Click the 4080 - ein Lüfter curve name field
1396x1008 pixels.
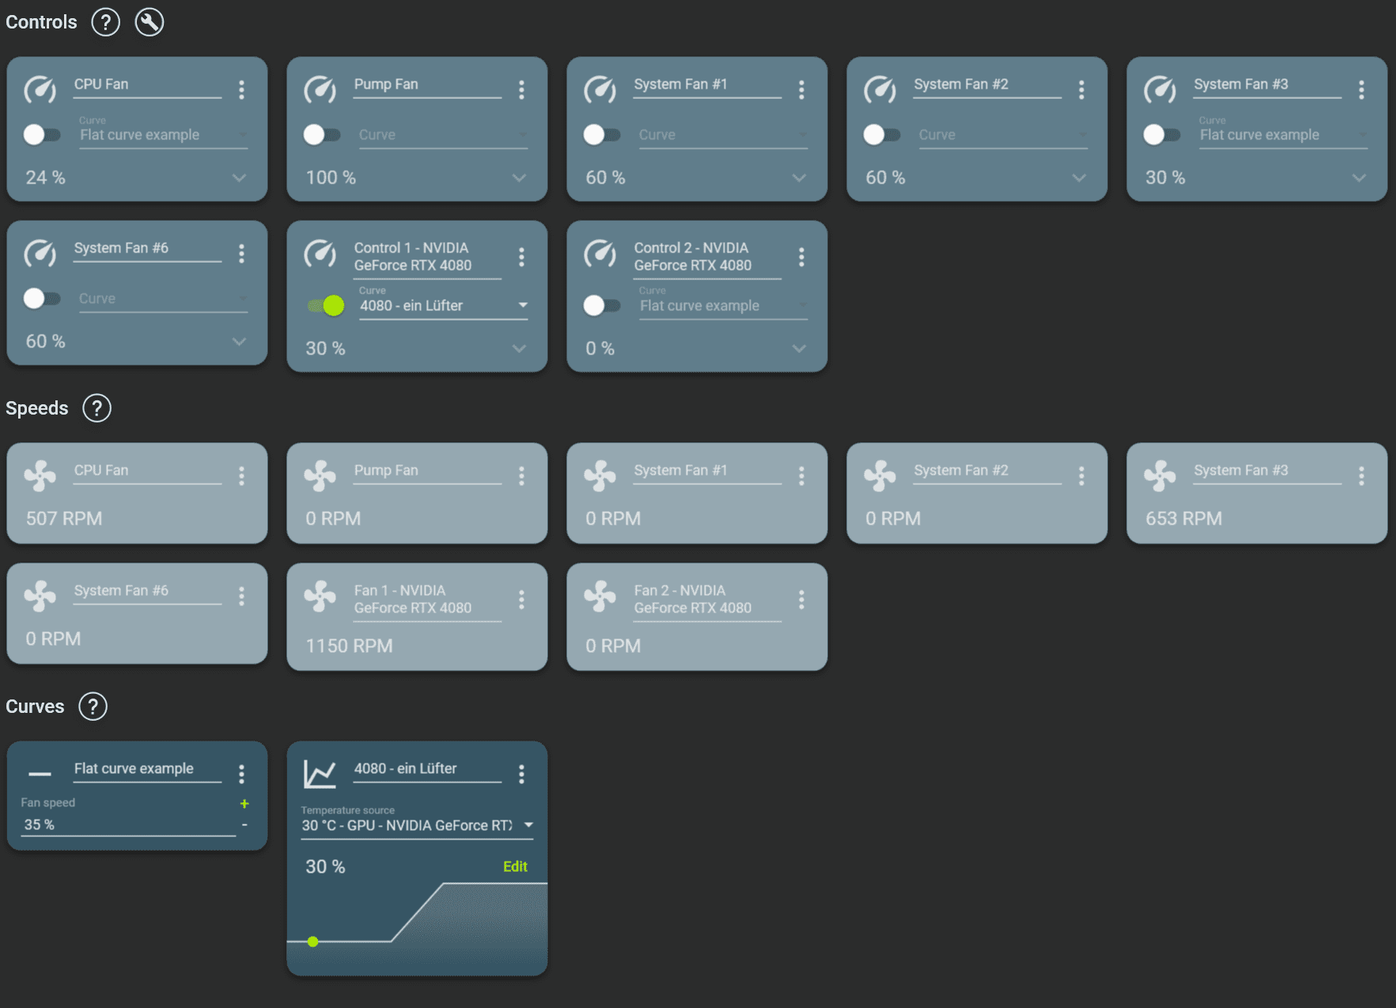pyautogui.click(x=427, y=769)
